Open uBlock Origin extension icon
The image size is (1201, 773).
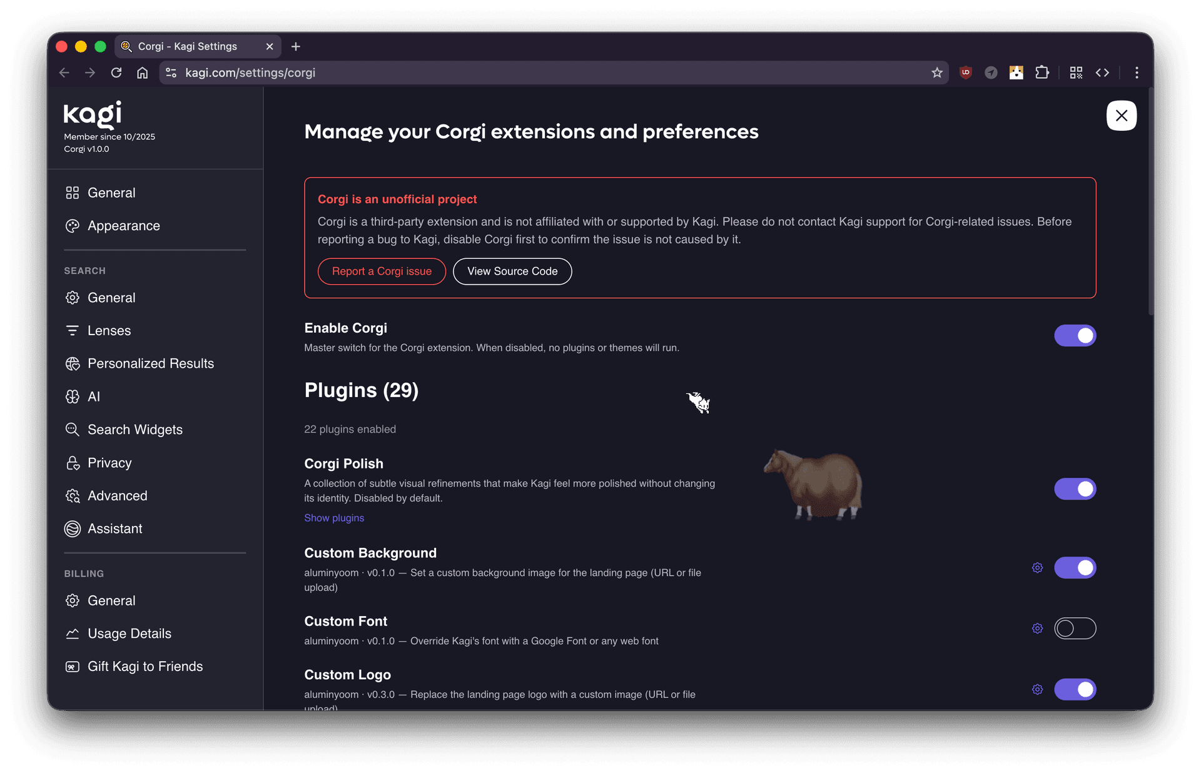[966, 73]
